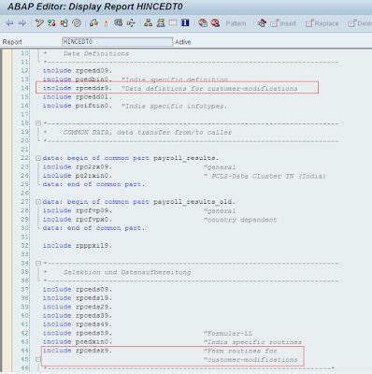Set external breakpoint stop icon
372x374 pixels.
pyautogui.click(x=215, y=23)
